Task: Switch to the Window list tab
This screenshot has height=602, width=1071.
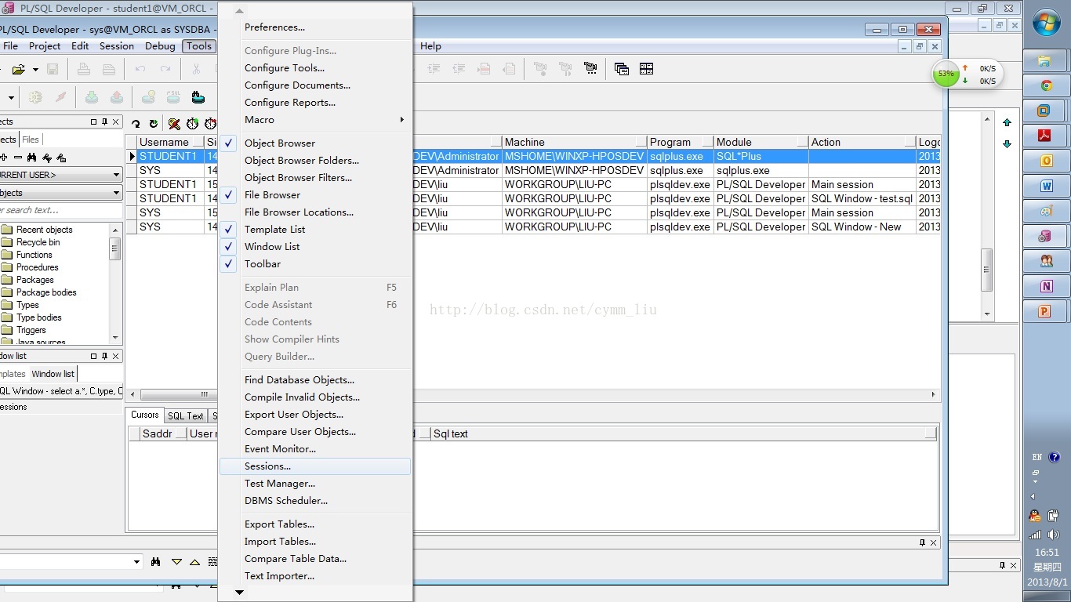Action: (53, 374)
